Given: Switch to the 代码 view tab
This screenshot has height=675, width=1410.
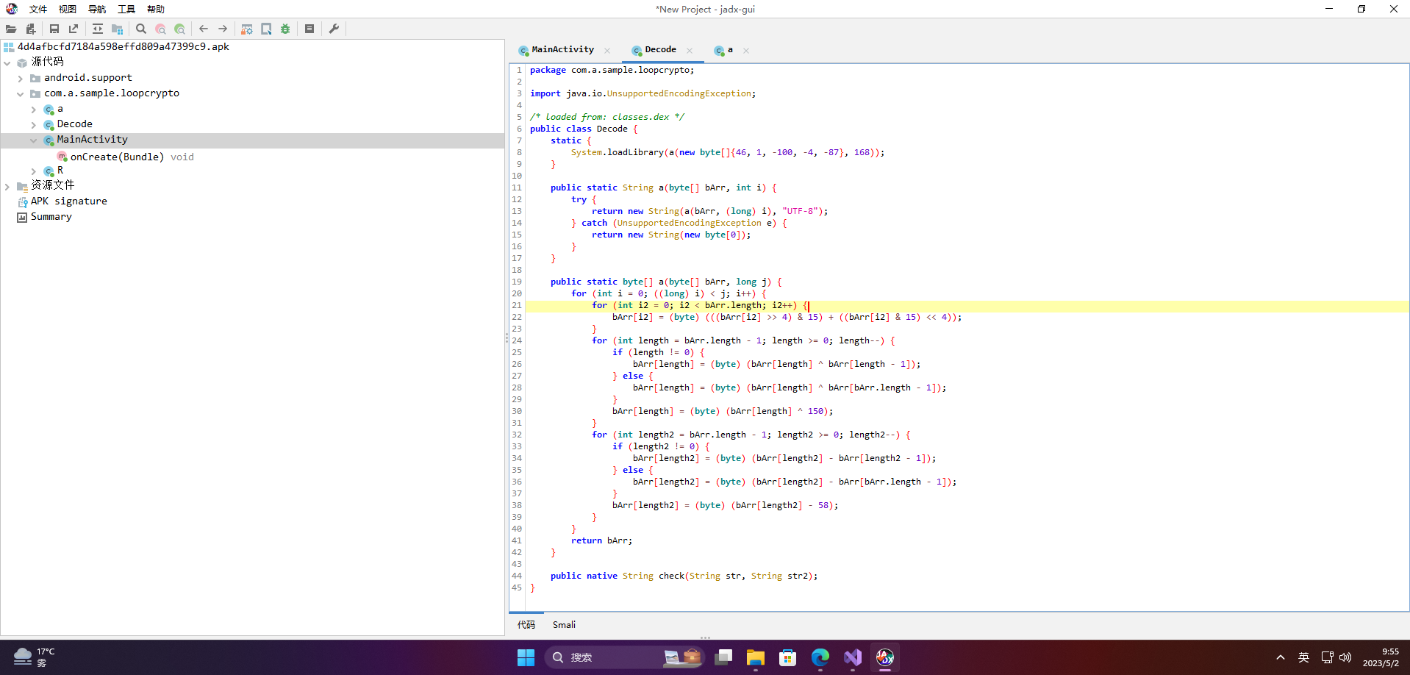Looking at the screenshot, I should (526, 625).
